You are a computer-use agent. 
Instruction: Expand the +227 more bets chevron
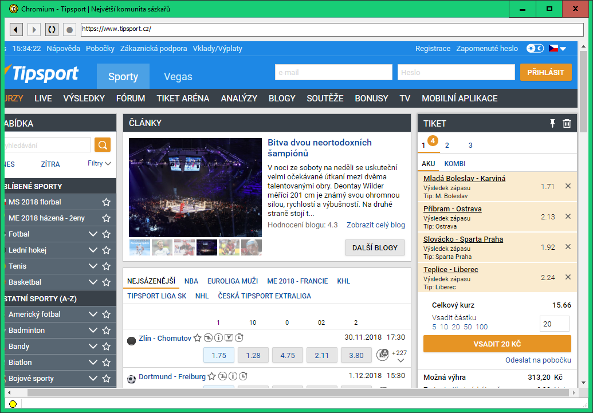point(400,361)
